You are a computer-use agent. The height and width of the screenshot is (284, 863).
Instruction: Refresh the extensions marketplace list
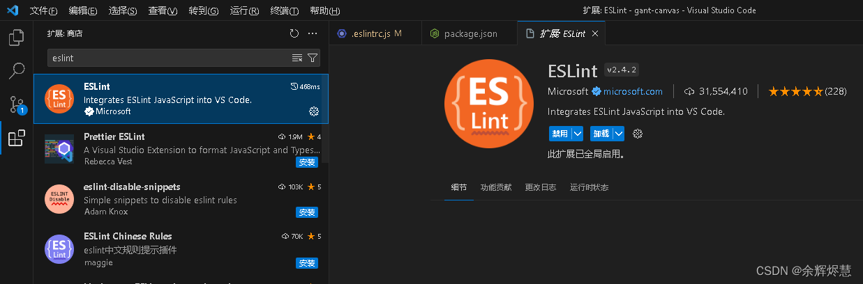(294, 33)
